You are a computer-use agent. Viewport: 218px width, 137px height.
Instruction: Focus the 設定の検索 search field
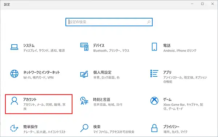click(109, 22)
